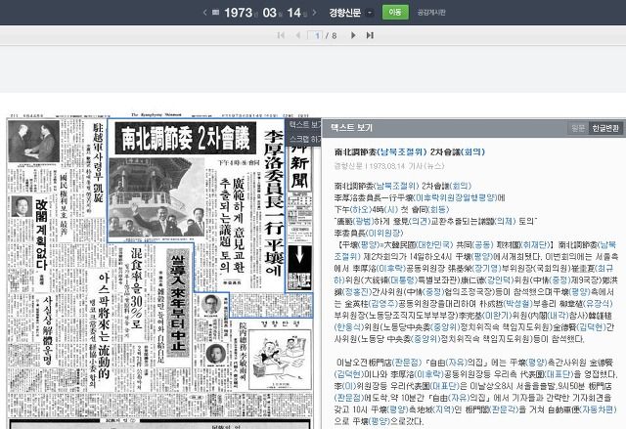Go to the previous date with left chevron
The width and height of the screenshot is (626, 429).
(x=204, y=13)
